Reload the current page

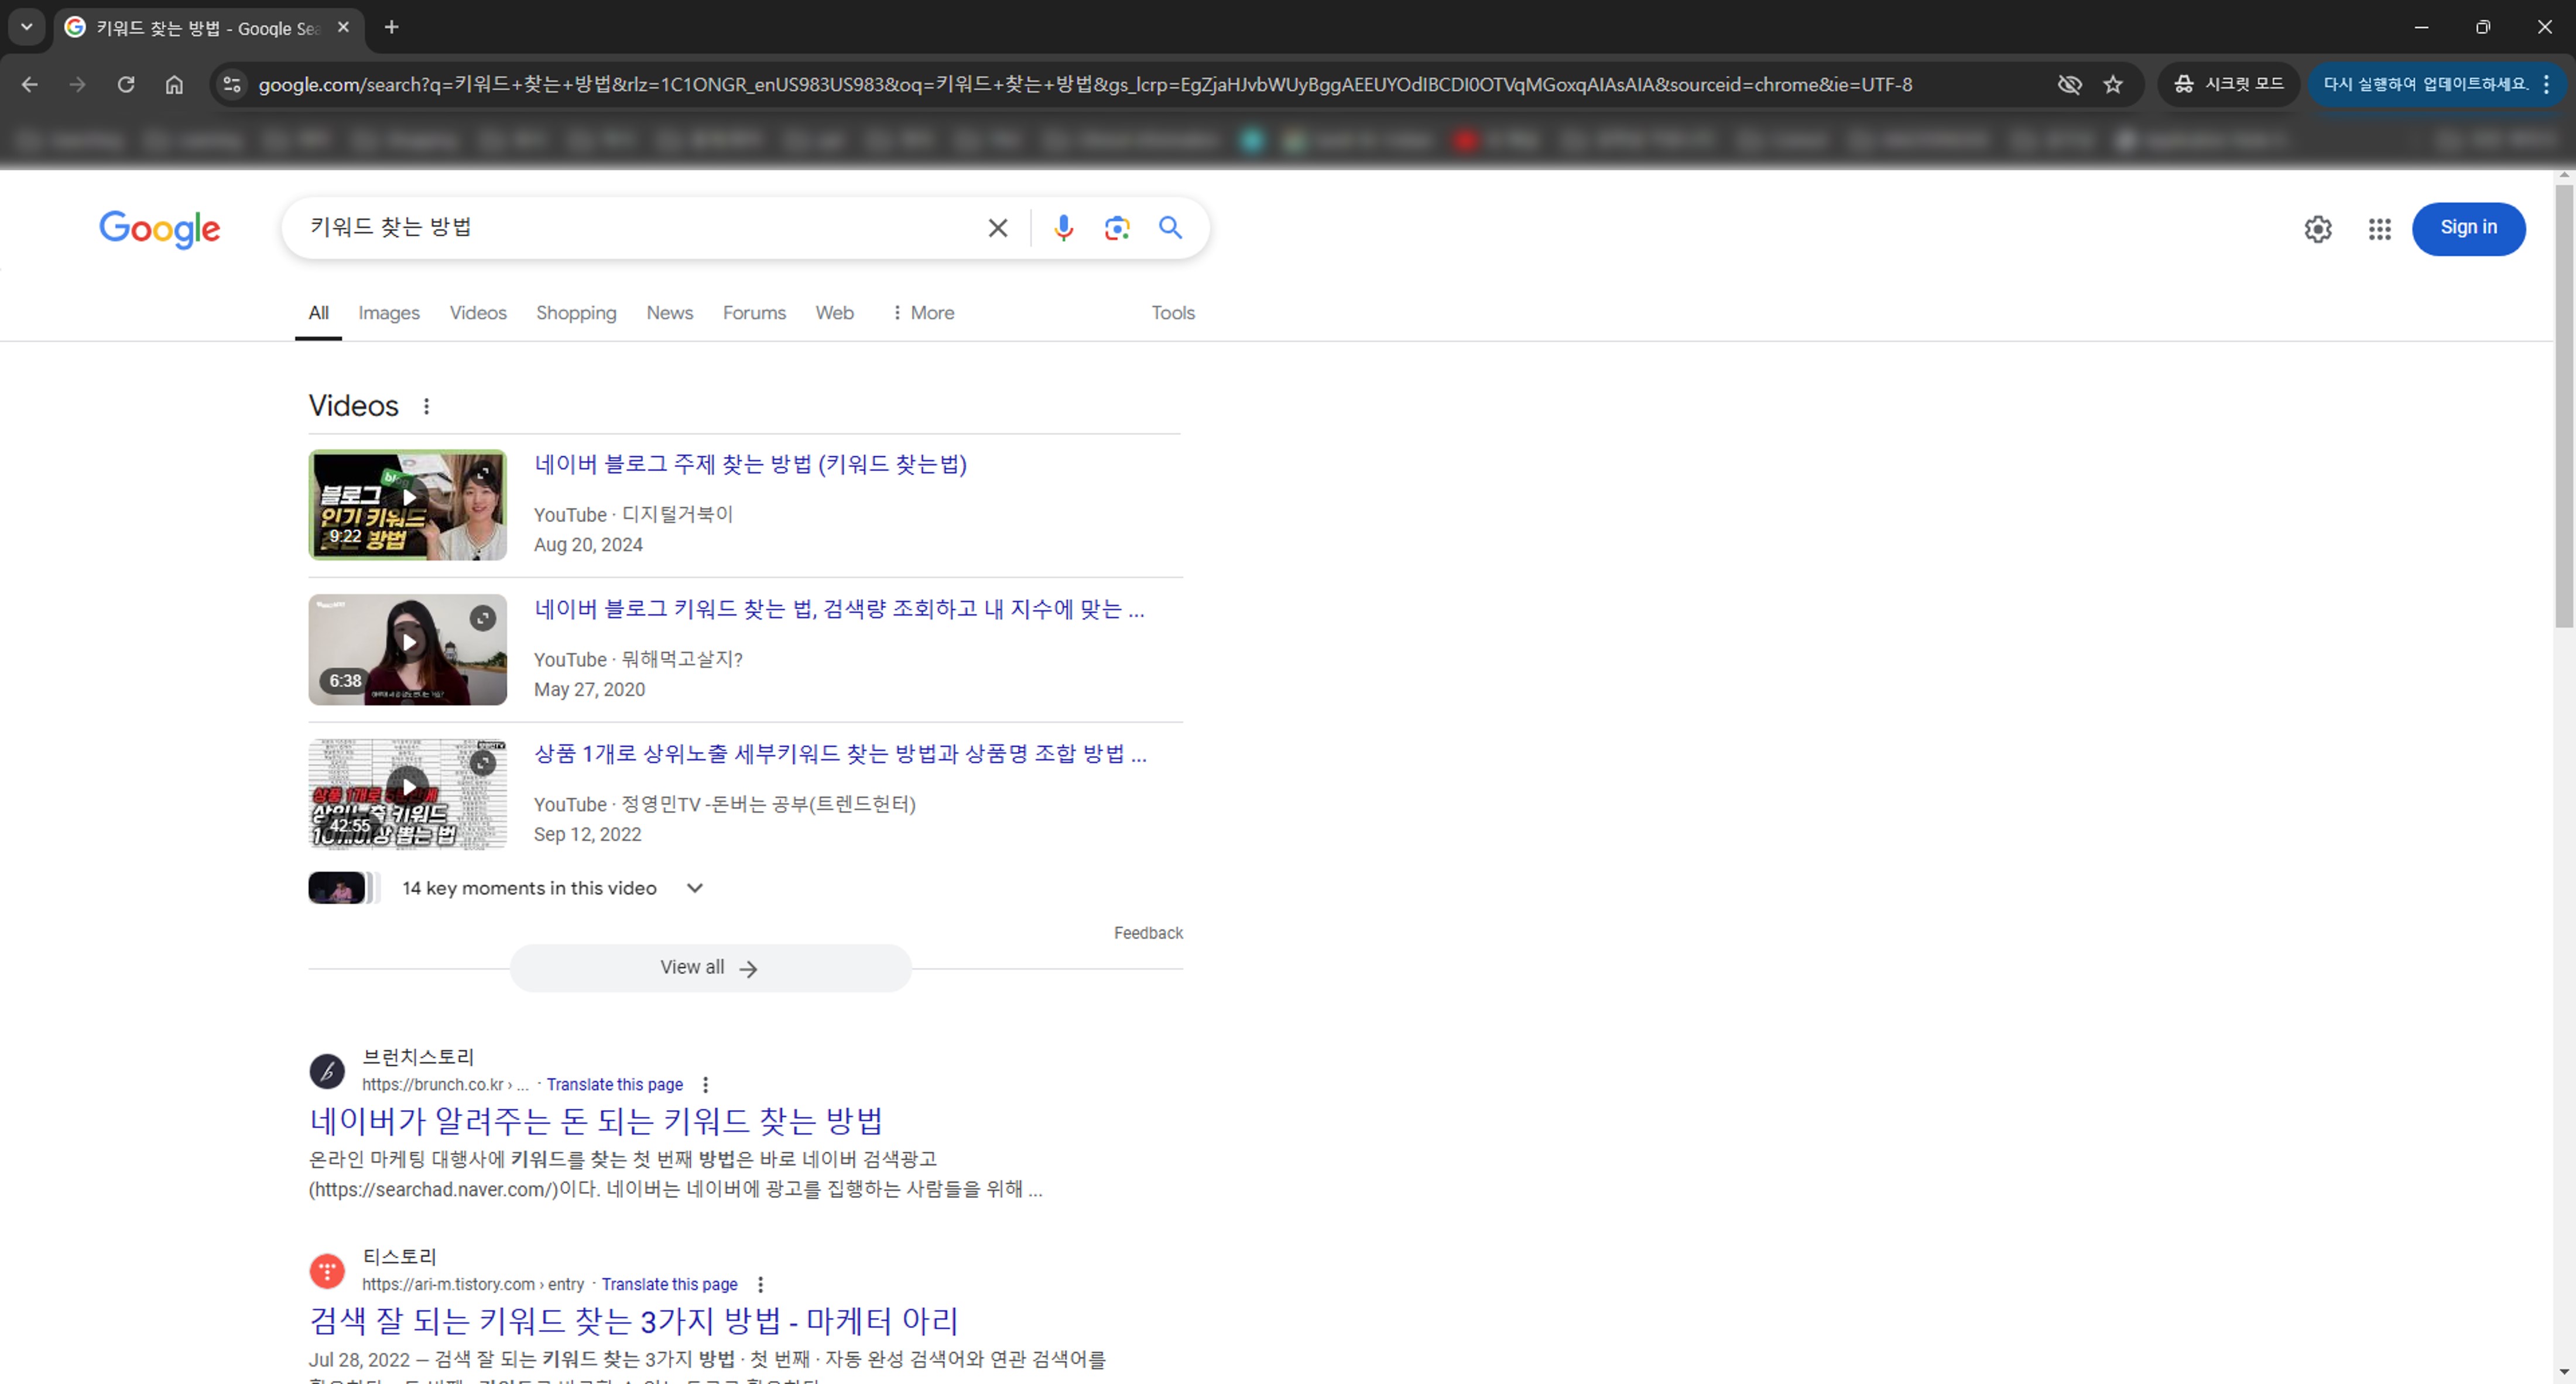coord(126,85)
